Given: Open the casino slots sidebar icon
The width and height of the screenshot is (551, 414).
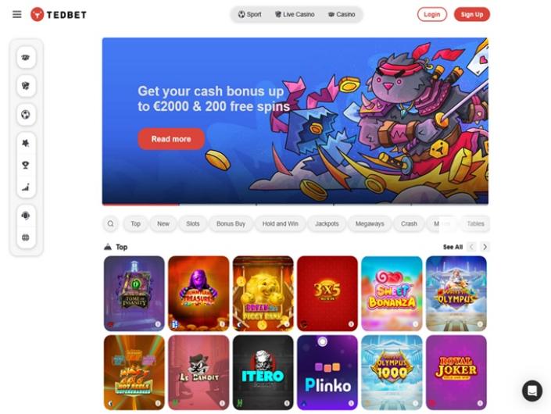Looking at the screenshot, I should (x=26, y=57).
